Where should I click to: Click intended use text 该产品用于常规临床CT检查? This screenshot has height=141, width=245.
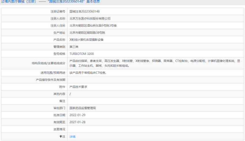pos(88,73)
